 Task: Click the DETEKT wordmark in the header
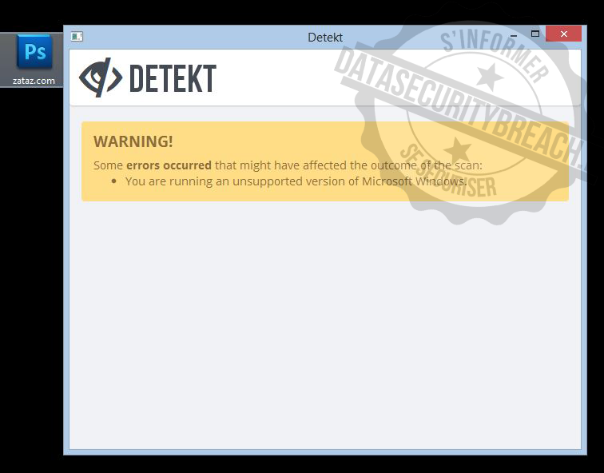(x=173, y=78)
